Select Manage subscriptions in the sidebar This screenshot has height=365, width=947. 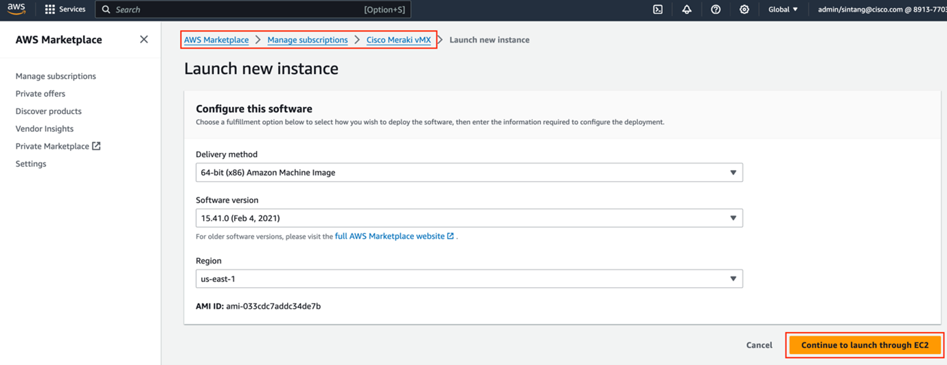pyautogui.click(x=56, y=76)
